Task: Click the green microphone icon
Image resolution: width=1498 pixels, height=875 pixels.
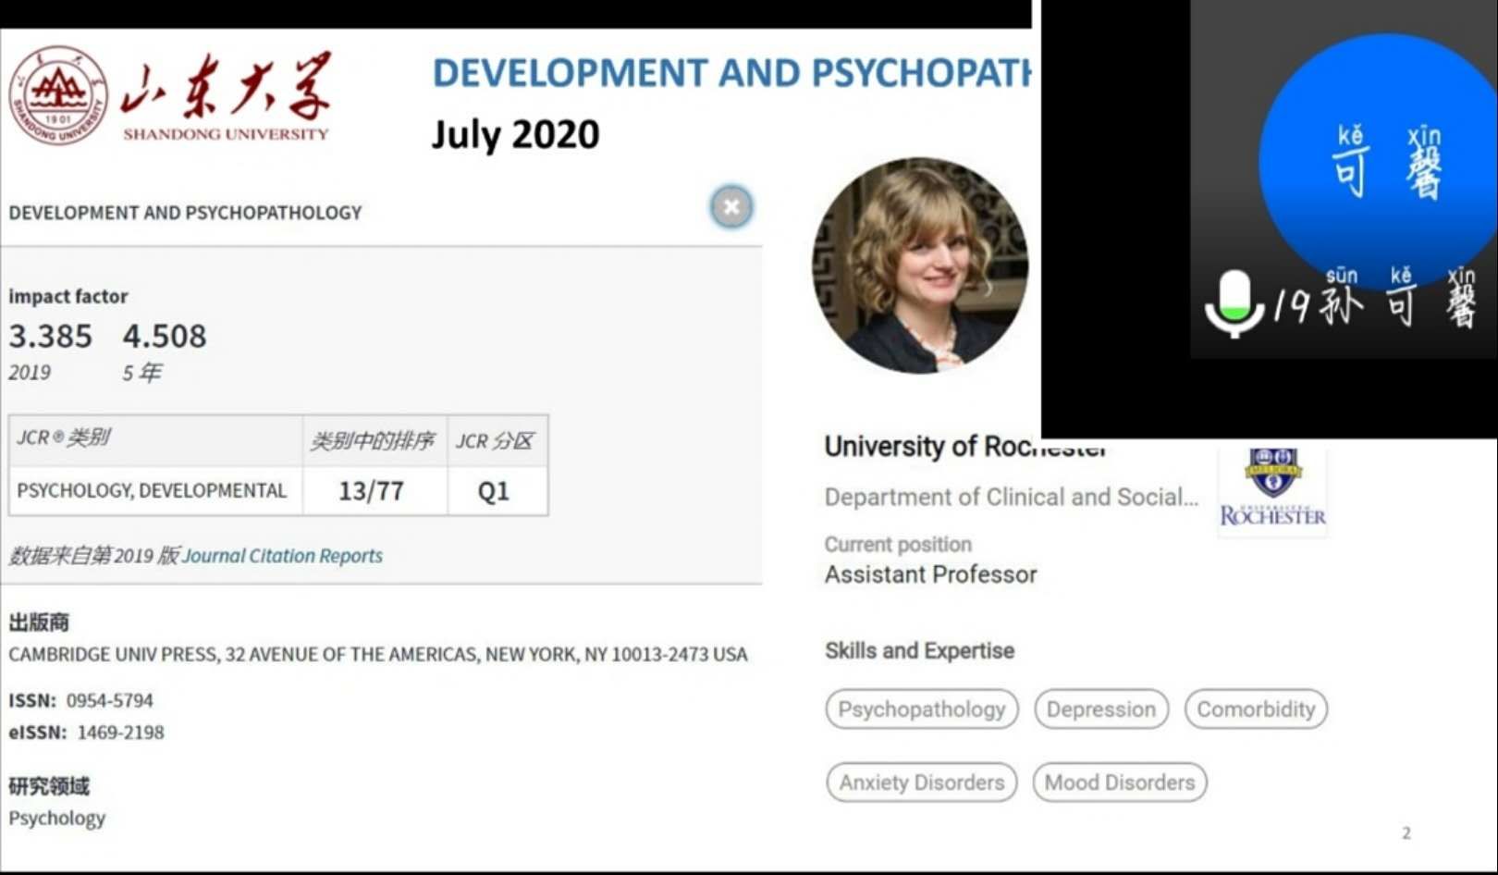Action: click(1234, 302)
